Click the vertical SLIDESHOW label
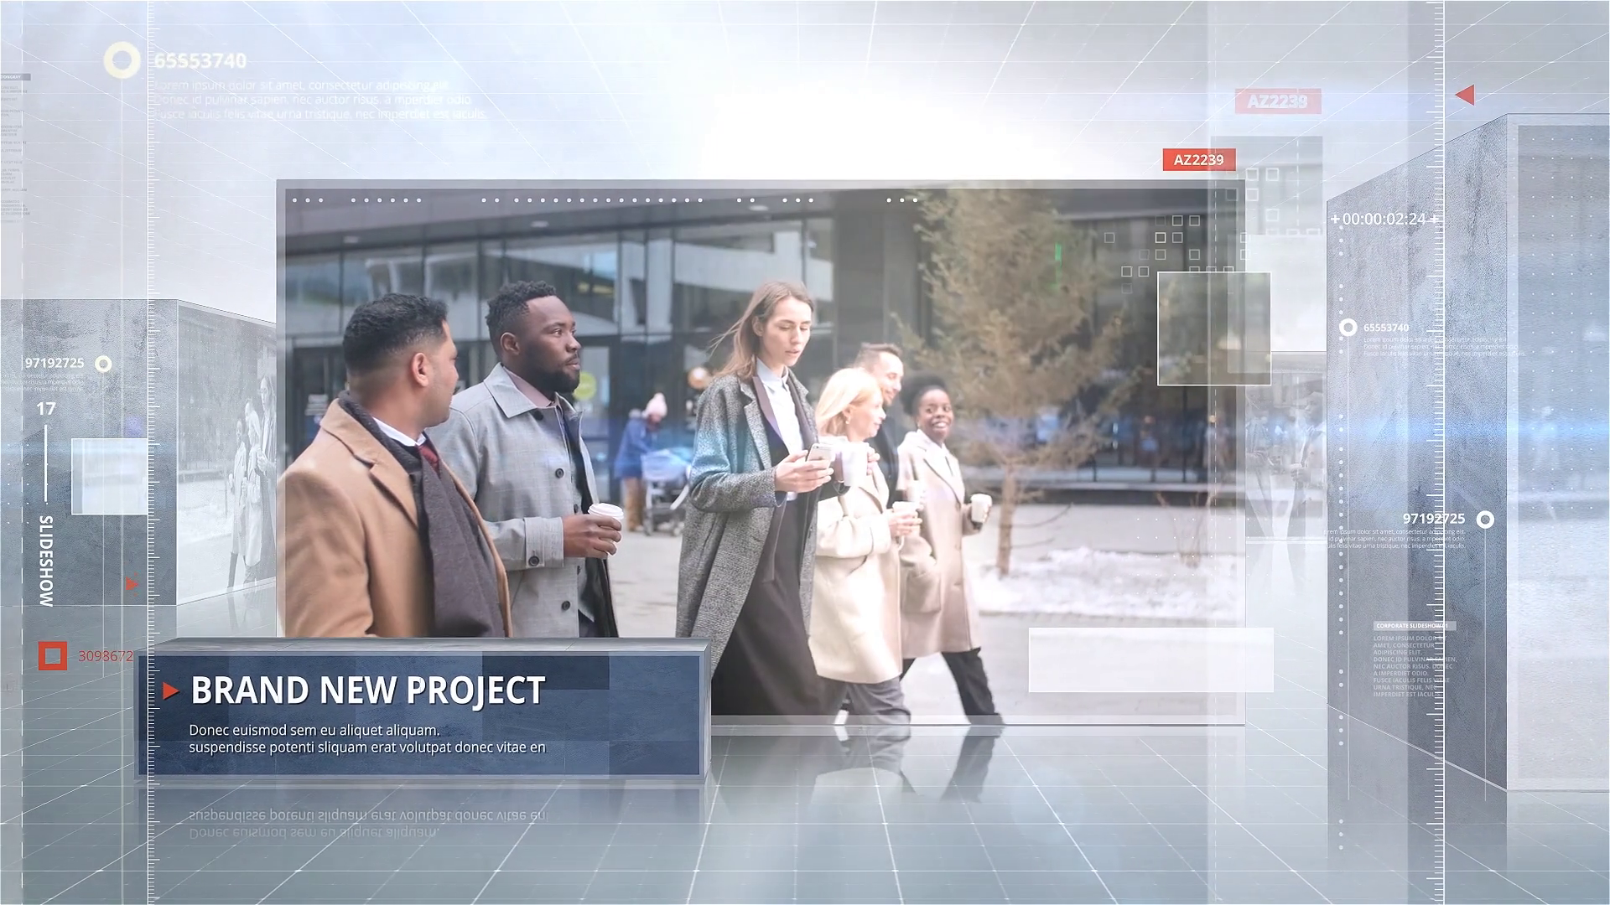 click(46, 560)
